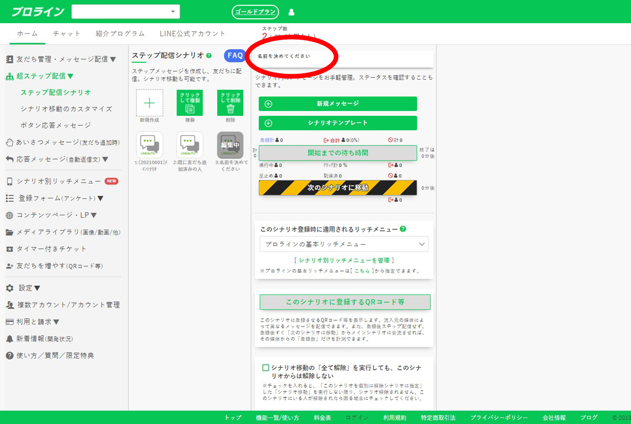
Task: Click the シナリオ別リッチメニューを管理 link
Action: (344, 260)
